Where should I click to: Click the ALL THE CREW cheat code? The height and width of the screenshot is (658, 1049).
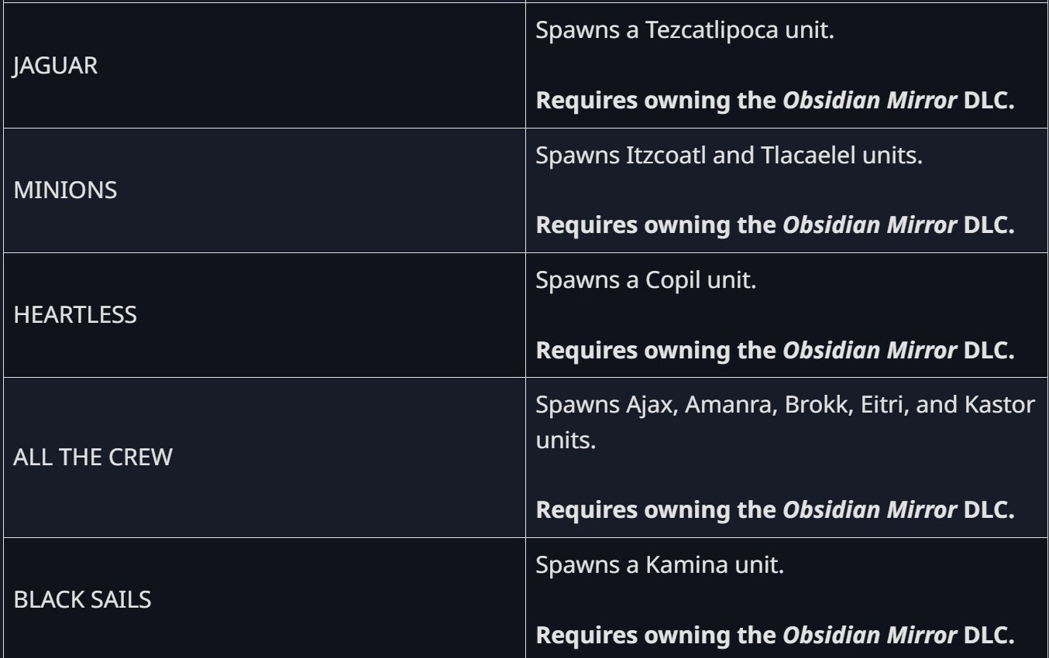point(93,458)
